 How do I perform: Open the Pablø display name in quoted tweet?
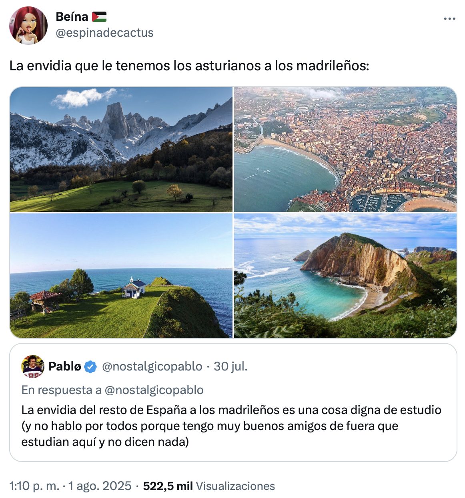65,367
